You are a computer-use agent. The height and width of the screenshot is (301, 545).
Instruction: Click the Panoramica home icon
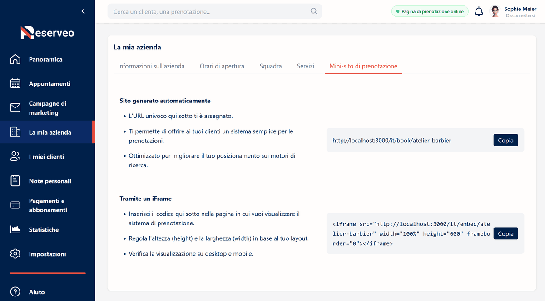point(15,59)
